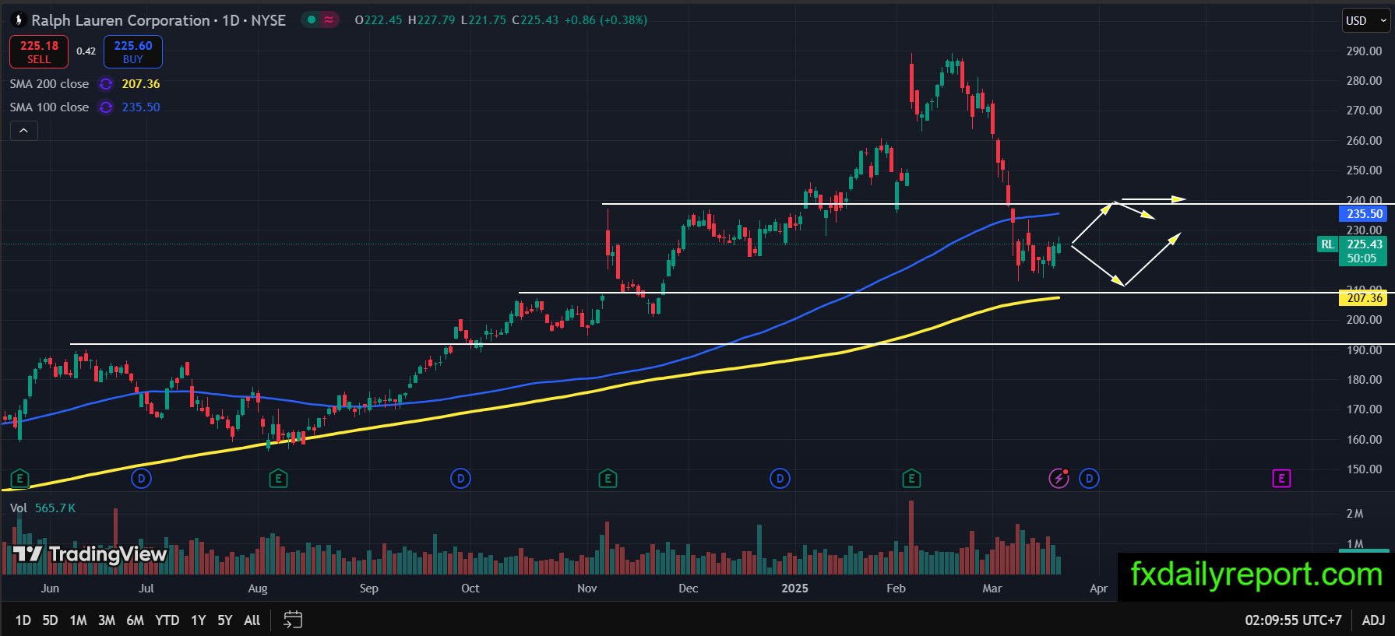Screen dimensions: 1395x636
Task: Open the earnings marker in August
Action: pos(278,478)
